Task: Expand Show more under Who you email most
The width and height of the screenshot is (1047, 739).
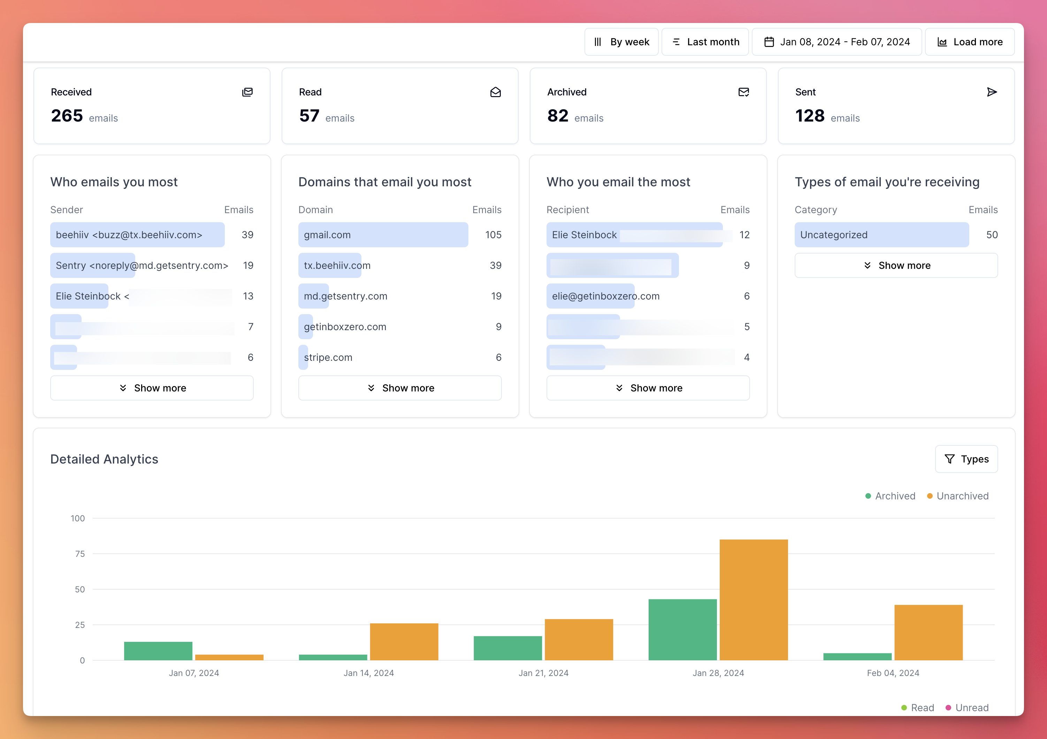Action: pyautogui.click(x=648, y=388)
